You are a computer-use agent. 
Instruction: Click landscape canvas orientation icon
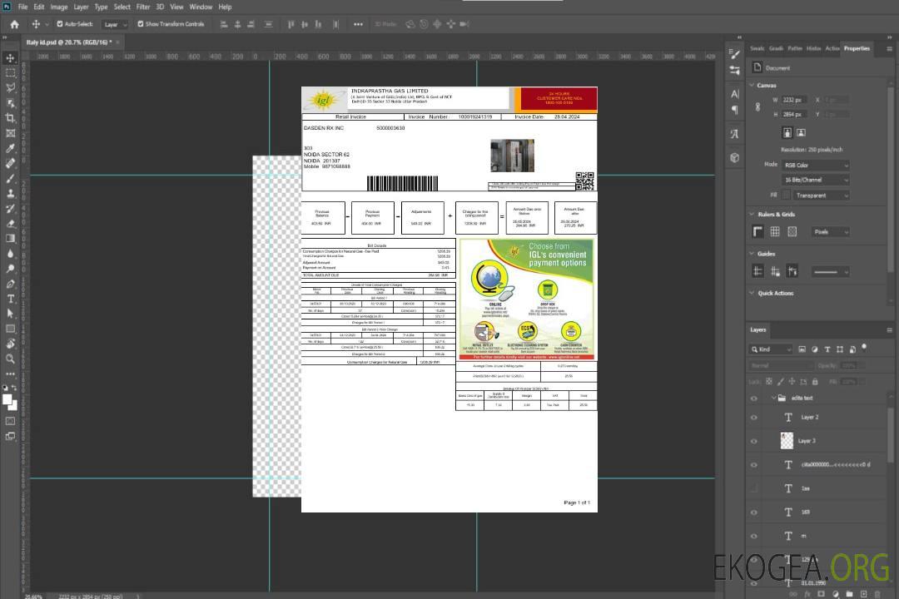pos(801,132)
